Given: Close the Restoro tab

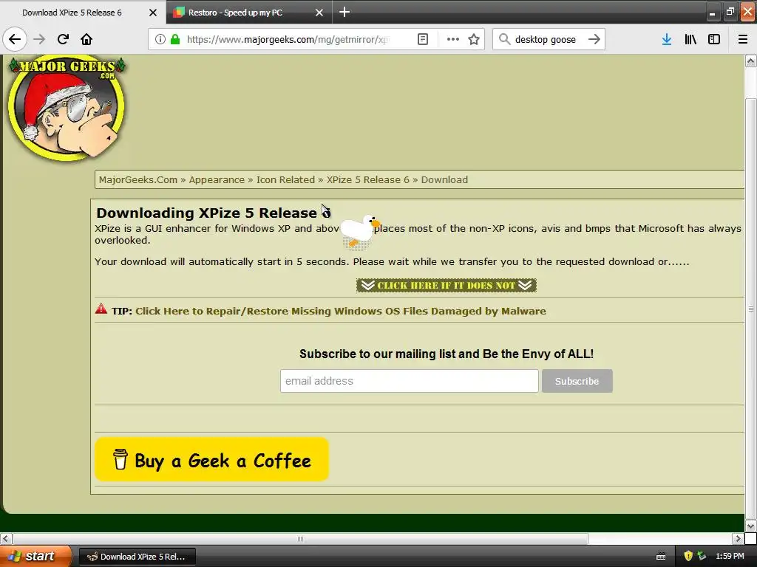Looking at the screenshot, I should tap(319, 13).
